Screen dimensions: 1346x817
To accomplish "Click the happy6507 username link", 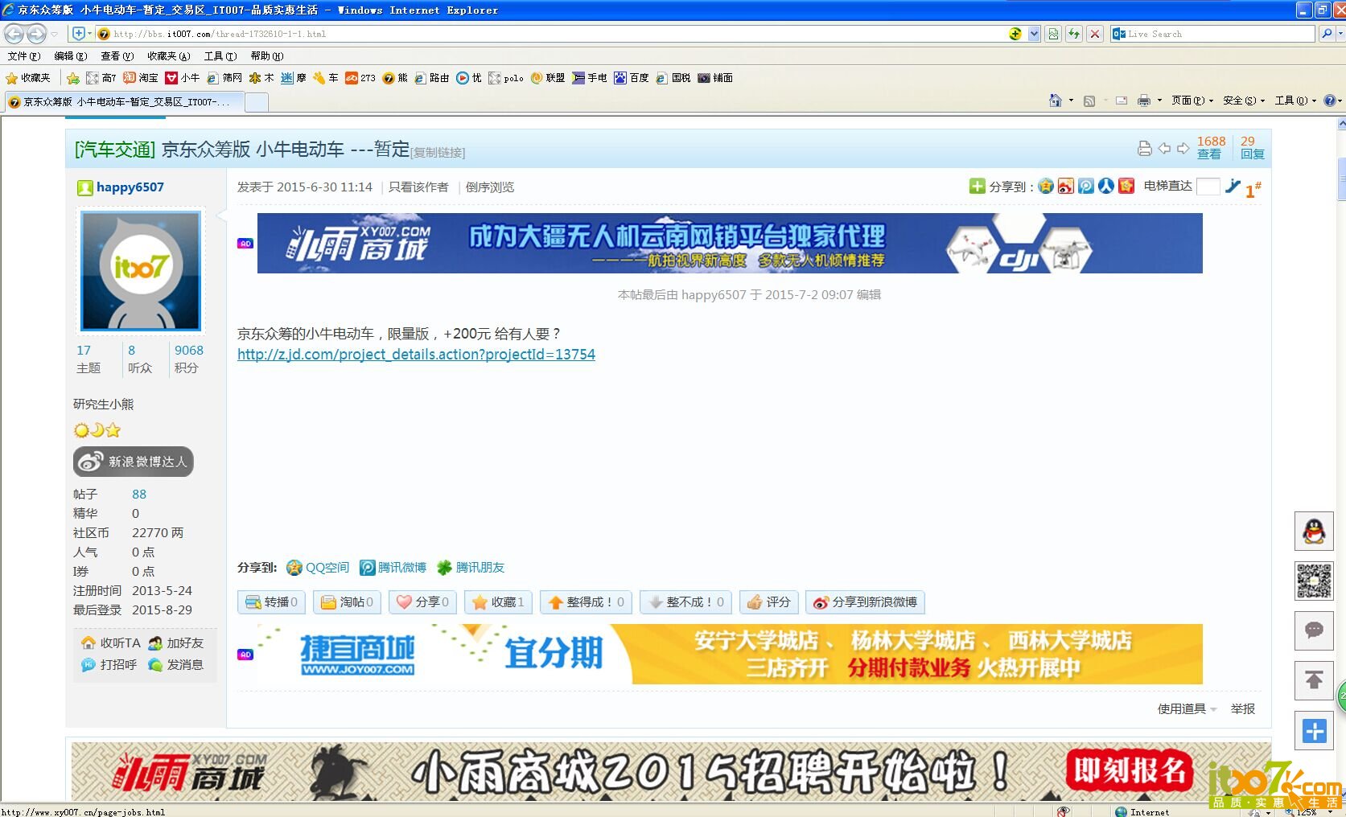I will [x=130, y=187].
